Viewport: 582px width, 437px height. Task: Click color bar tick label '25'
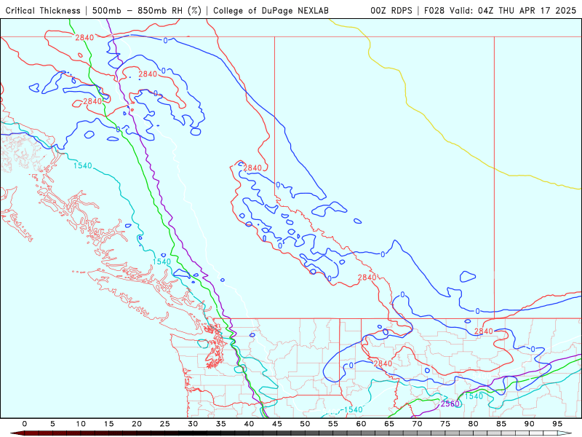click(165, 424)
